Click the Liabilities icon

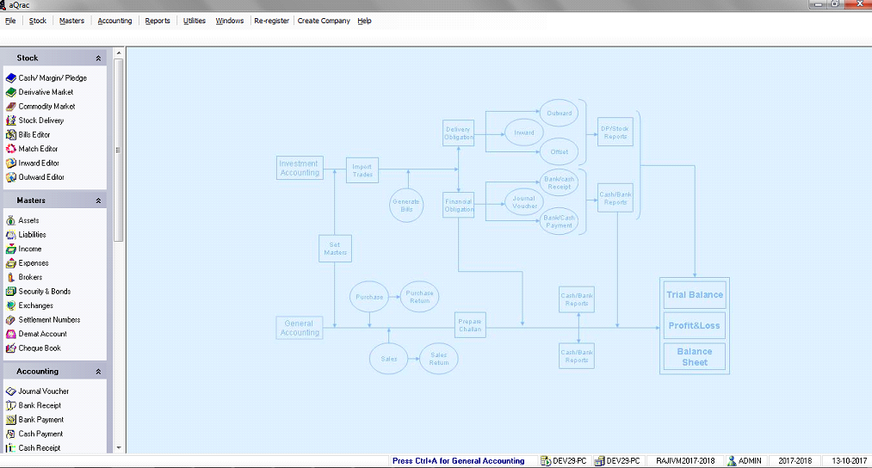pyautogui.click(x=10, y=235)
